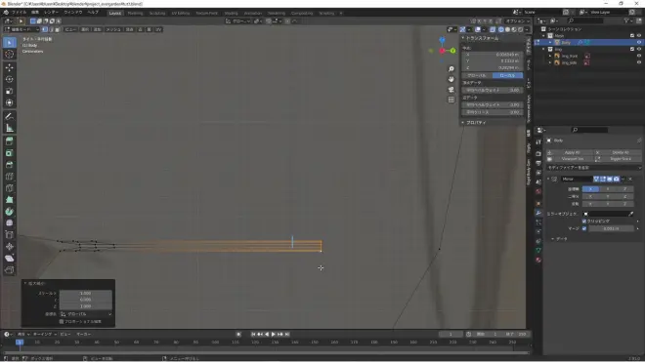Click the zoom magnifier viewport gizmo
The height and width of the screenshot is (362, 645).
click(451, 69)
